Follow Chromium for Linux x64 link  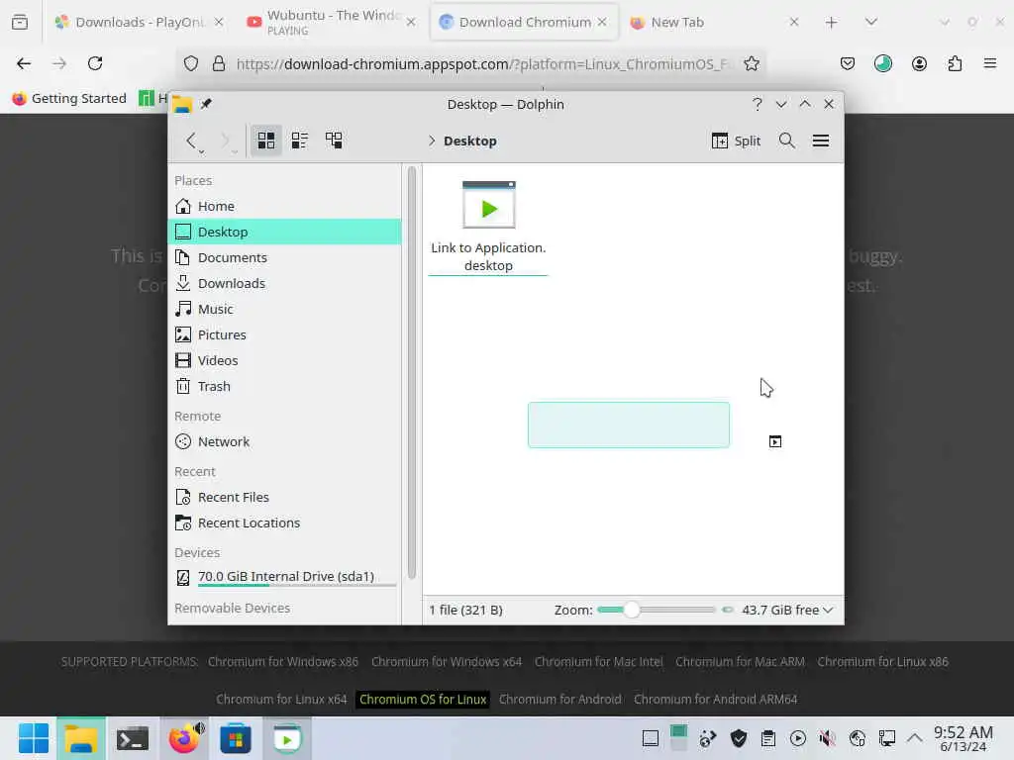click(x=281, y=700)
